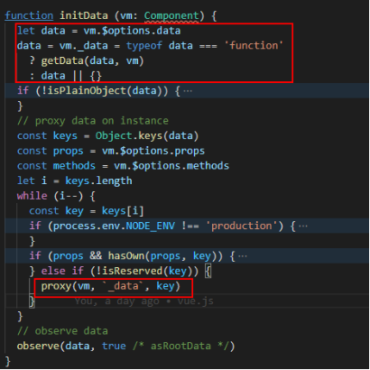This screenshot has height=370, width=370.
Task: Click the 'production' string literal
Action: click(242, 227)
